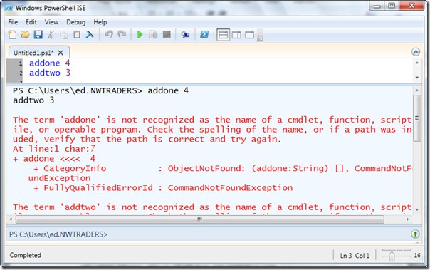Screen dimensions: 430x270
Task: Click output pane scroll up arrow
Action: tap(417, 90)
